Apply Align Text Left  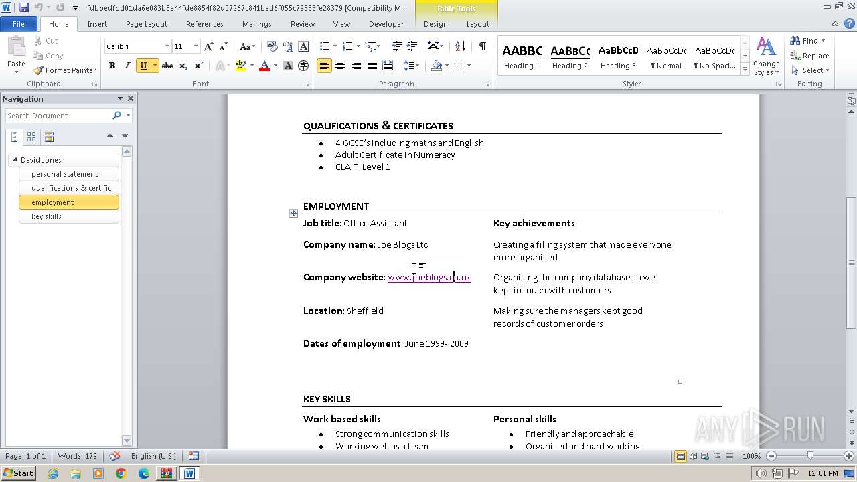click(x=324, y=66)
